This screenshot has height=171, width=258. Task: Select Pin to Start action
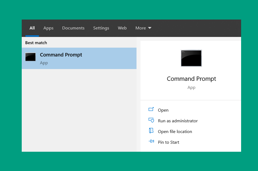(x=168, y=142)
